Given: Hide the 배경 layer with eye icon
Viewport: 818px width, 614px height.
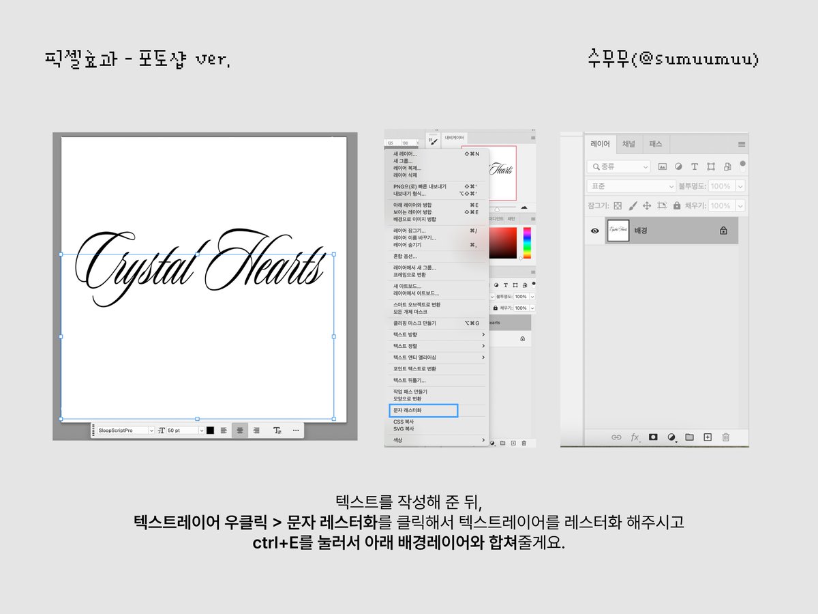Looking at the screenshot, I should point(594,231).
